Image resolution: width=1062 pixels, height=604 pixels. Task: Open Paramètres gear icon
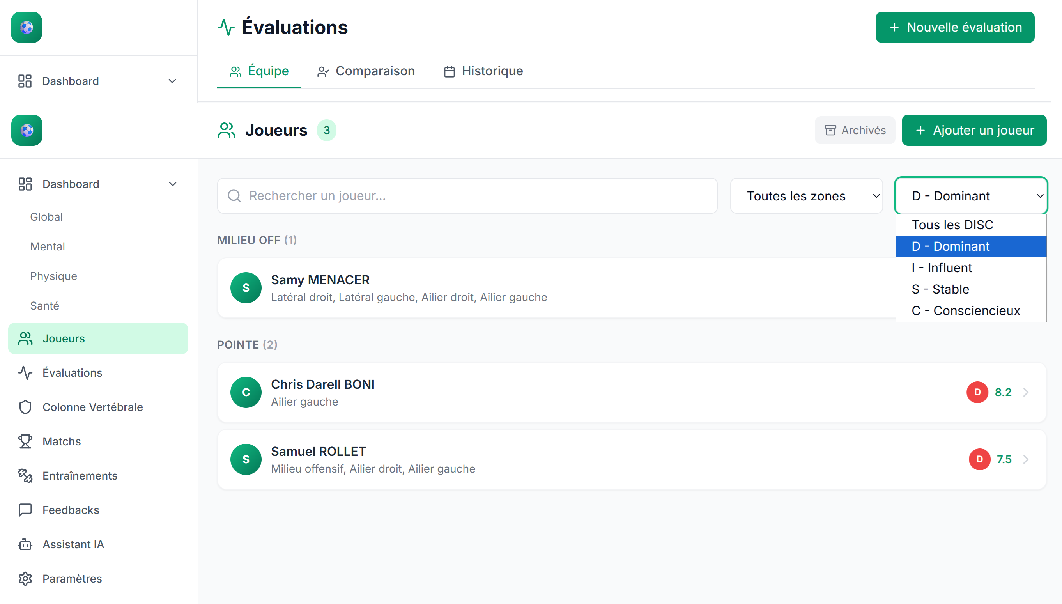point(25,579)
